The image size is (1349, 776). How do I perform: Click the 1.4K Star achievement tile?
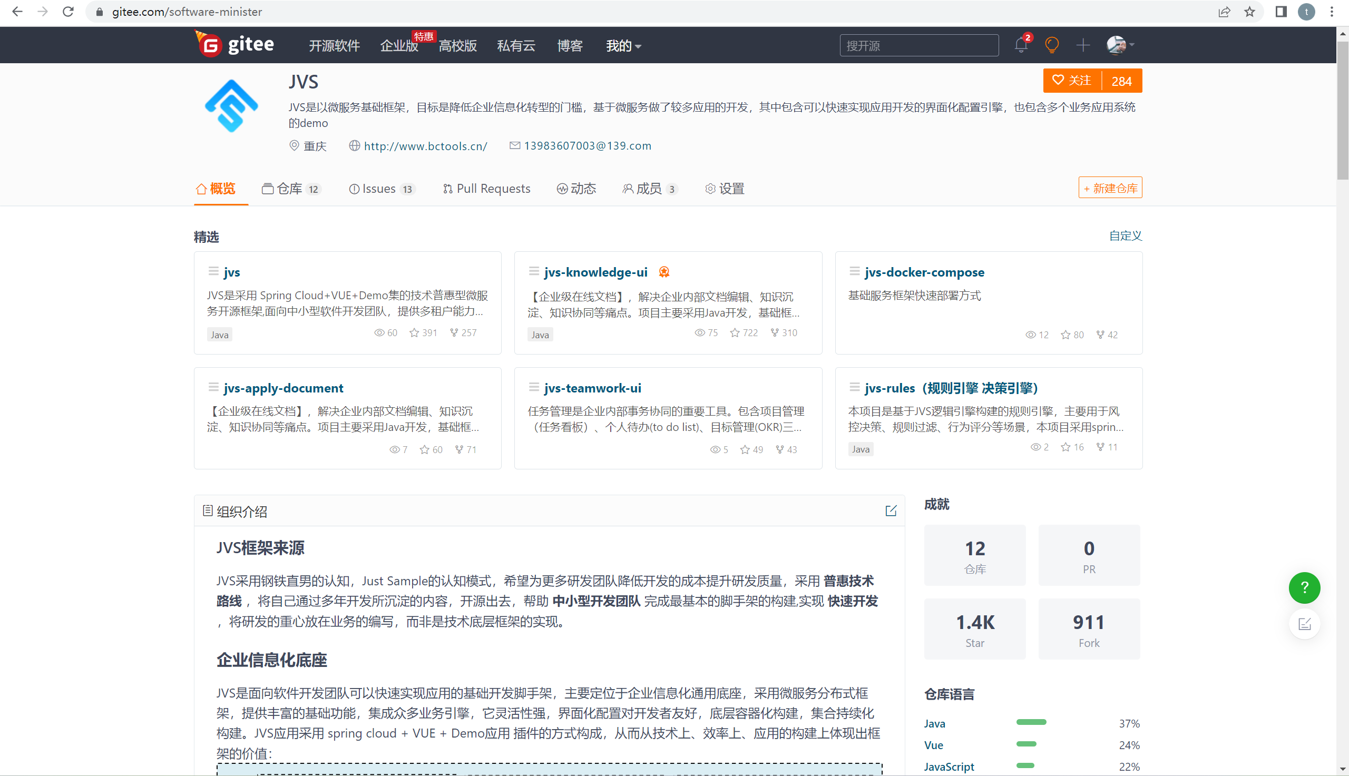tap(975, 629)
